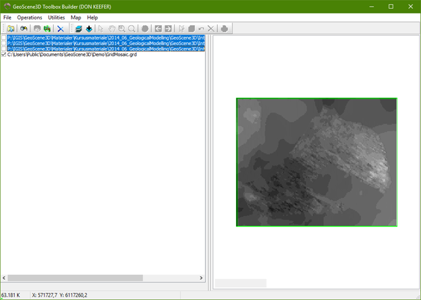421x300 pixels.
Task: Click the open folder toolbar icon
Action: [x=11, y=28]
